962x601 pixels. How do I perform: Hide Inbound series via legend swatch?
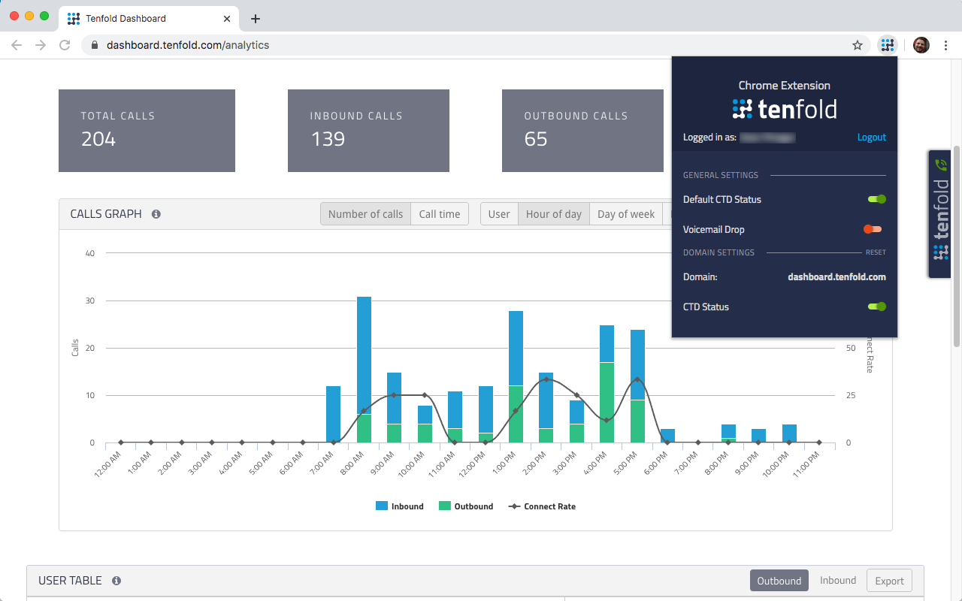point(382,506)
